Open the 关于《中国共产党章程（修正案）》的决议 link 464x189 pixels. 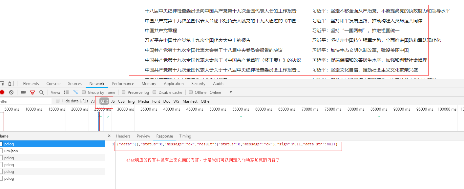coord(223,60)
